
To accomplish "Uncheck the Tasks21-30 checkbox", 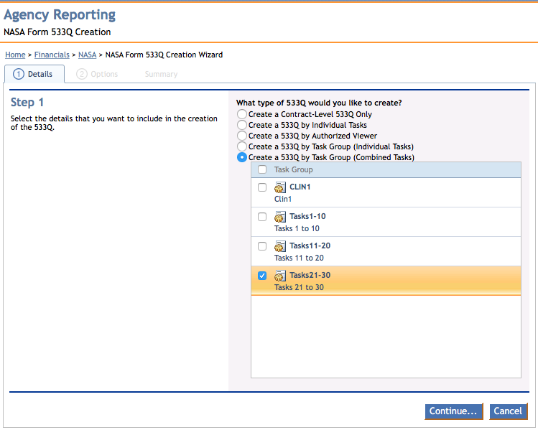I will tap(262, 276).
